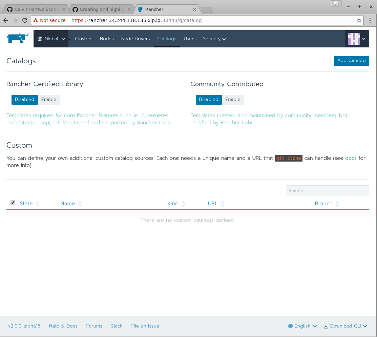
Task: Click the Rancher cow logo
Action: pos(18,38)
